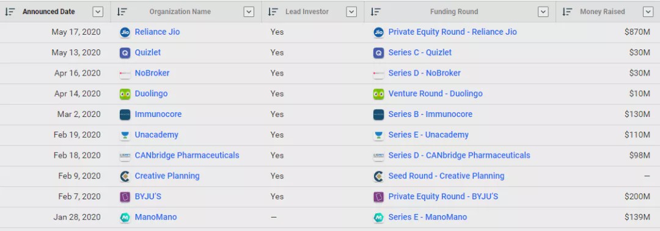
Task: Click the Reliance Jio logo in Funding Round column
Action: [379, 32]
